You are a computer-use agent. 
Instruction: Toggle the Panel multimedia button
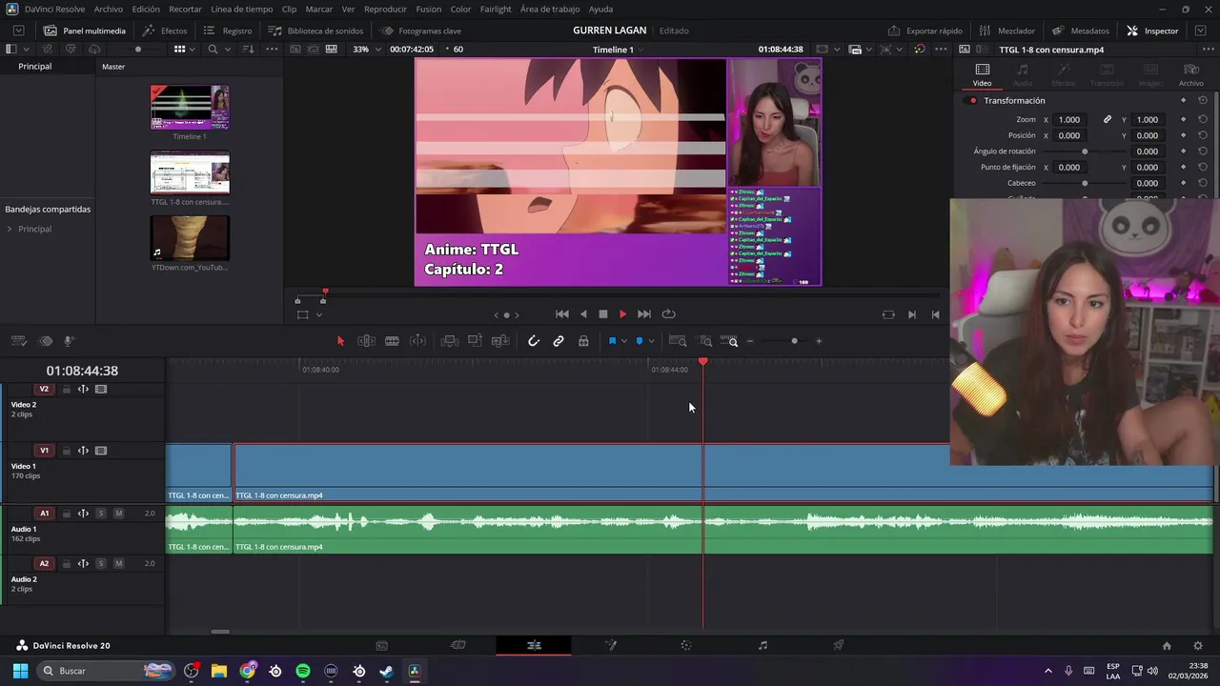click(85, 30)
